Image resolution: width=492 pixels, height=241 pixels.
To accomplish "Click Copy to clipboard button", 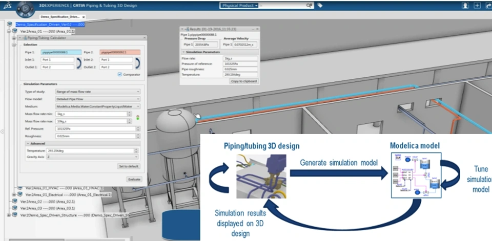I will click(x=244, y=81).
